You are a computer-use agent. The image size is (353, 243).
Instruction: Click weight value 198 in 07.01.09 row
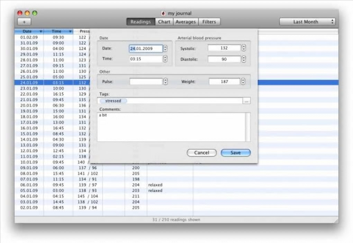click(136, 179)
